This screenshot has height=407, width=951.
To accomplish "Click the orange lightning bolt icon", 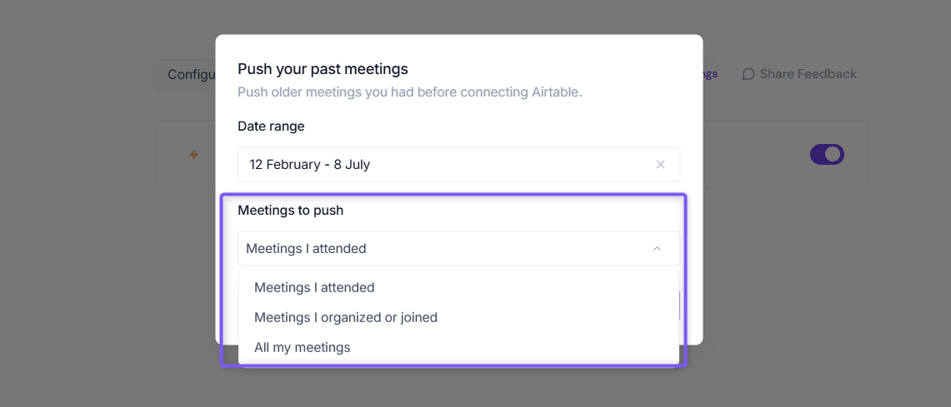I will pyautogui.click(x=193, y=155).
